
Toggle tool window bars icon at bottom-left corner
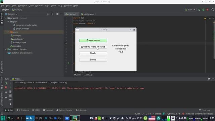tap(2, 114)
